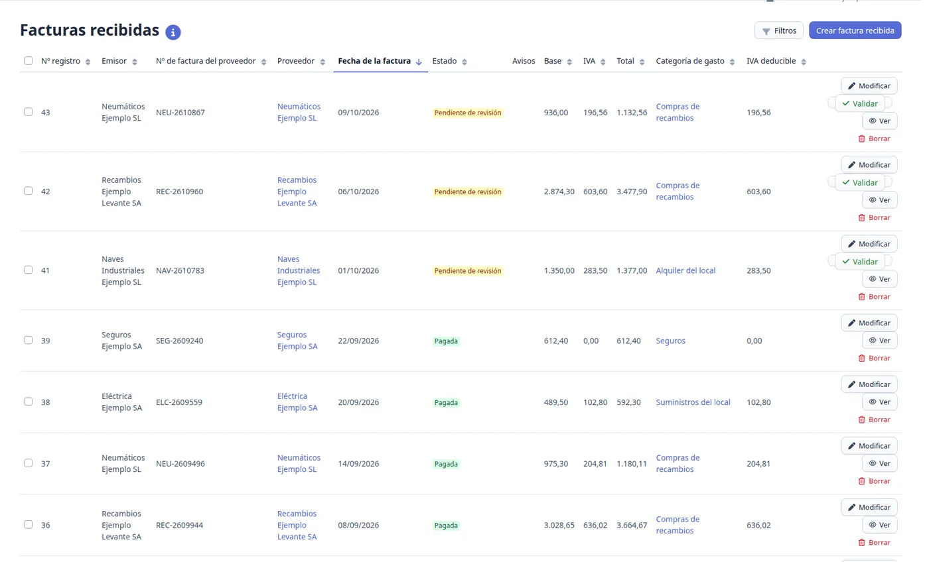
Task: Sort by the Total column
Action: tap(630, 61)
